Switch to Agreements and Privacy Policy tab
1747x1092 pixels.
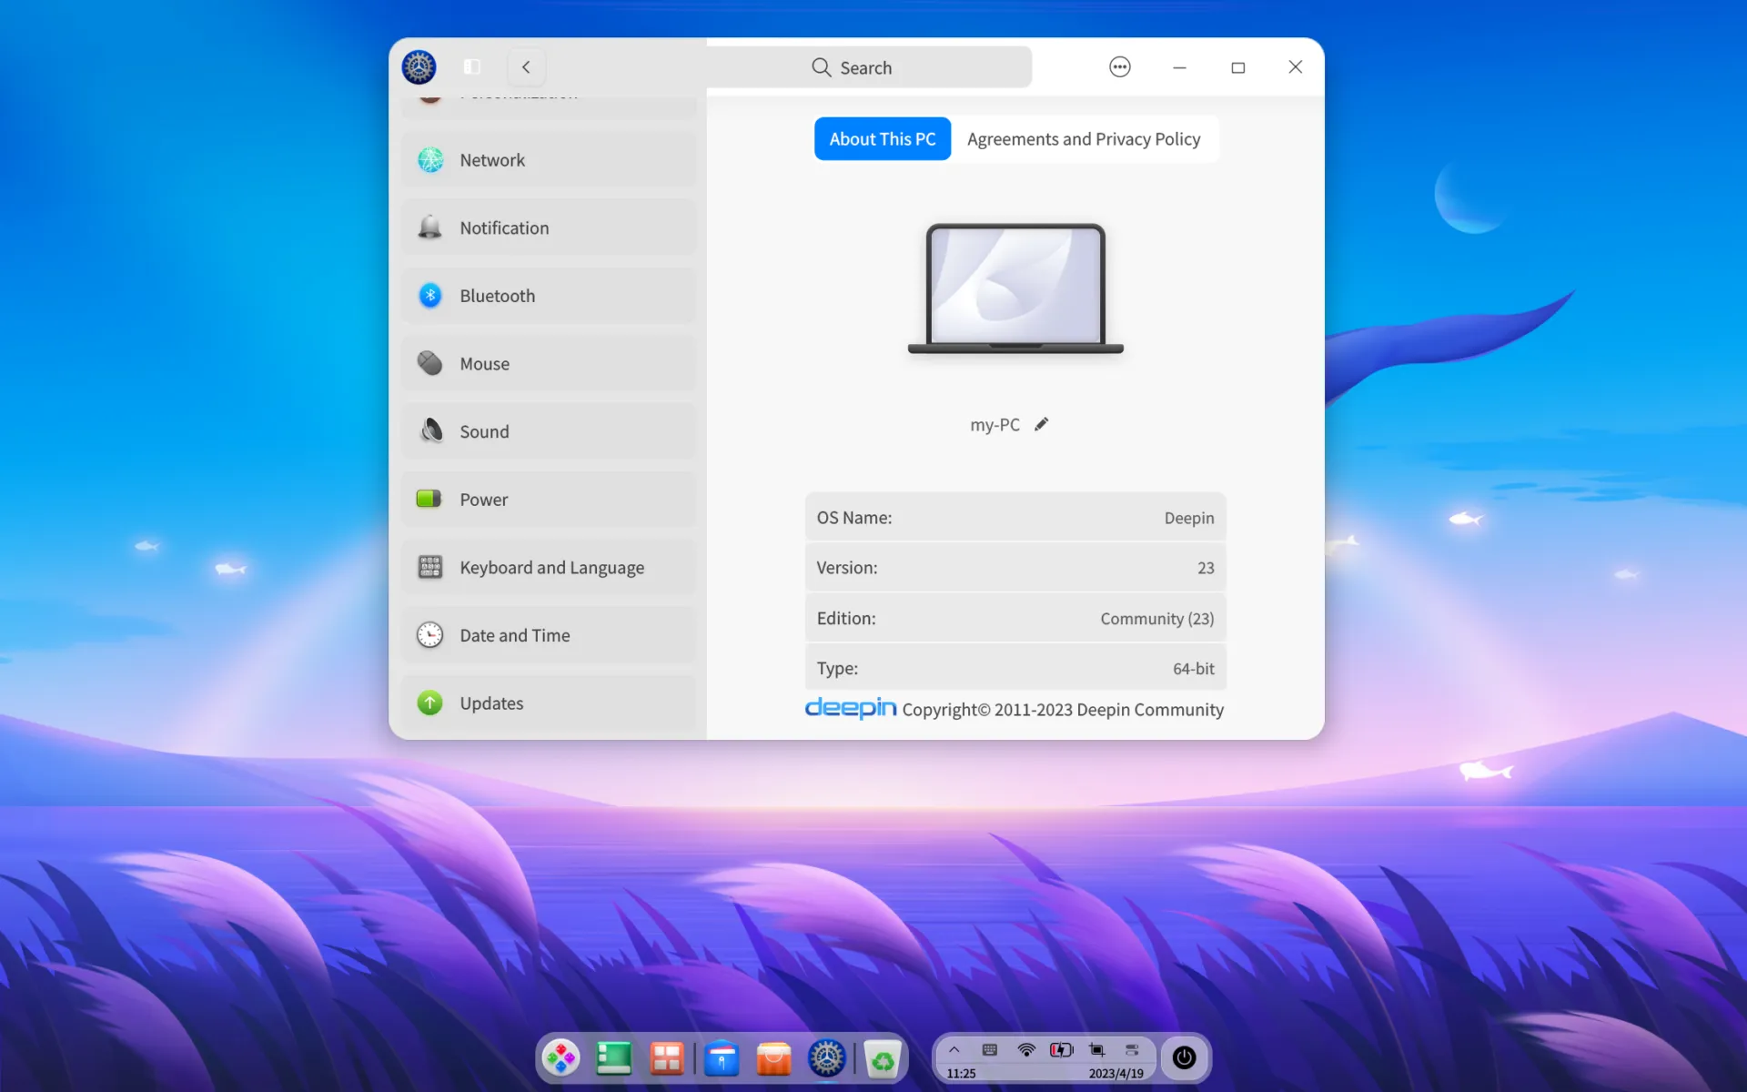(1083, 138)
